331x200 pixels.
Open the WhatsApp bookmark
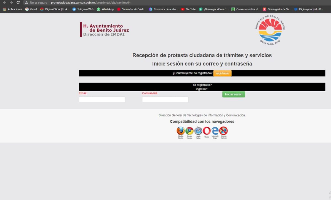tap(105, 9)
